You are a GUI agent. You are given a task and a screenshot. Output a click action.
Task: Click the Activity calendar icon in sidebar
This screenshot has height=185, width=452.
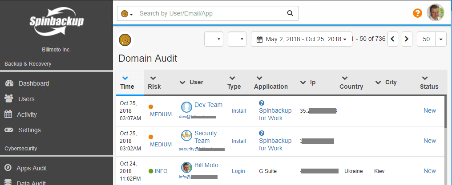click(x=8, y=114)
